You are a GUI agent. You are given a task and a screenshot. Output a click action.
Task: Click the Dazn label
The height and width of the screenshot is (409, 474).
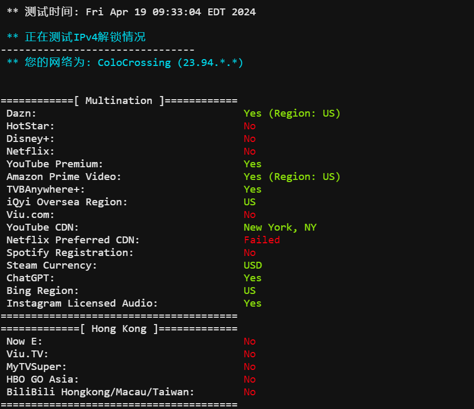(21, 113)
